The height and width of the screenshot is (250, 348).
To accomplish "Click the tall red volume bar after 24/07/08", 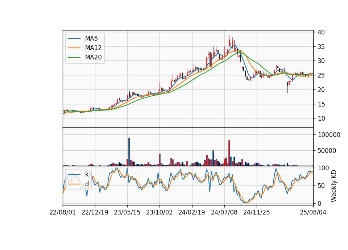I will [229, 153].
